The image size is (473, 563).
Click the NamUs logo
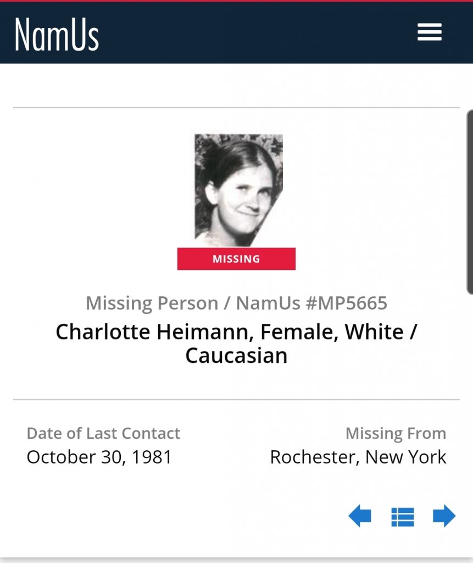57,34
